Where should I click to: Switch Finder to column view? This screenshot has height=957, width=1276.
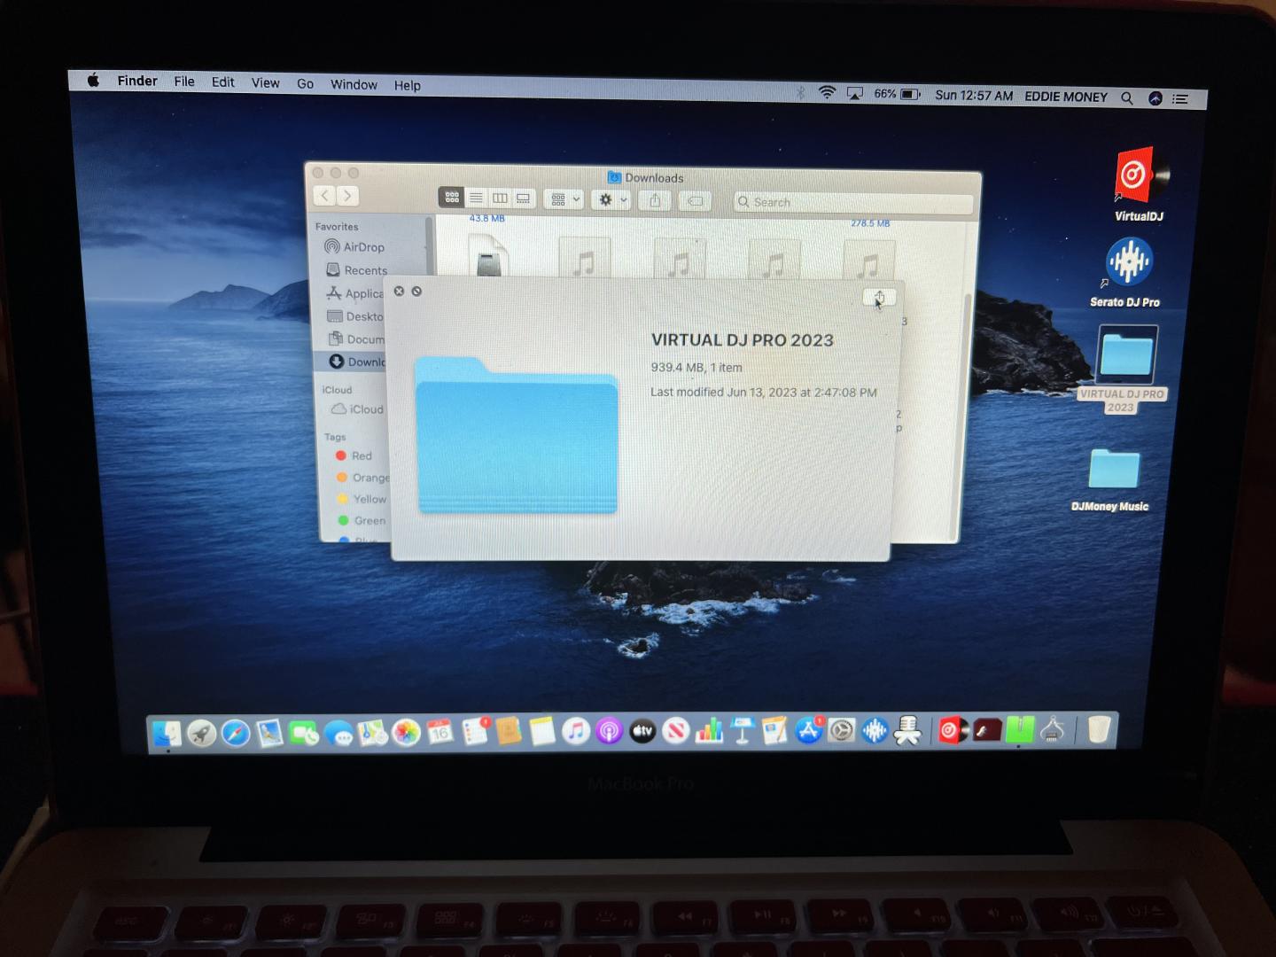click(500, 198)
